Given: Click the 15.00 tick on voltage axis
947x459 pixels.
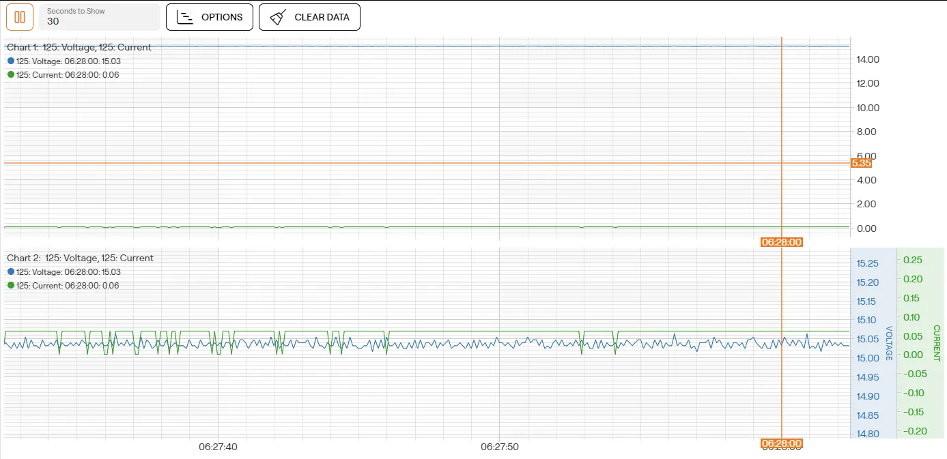Looking at the screenshot, I should pyautogui.click(x=868, y=358).
